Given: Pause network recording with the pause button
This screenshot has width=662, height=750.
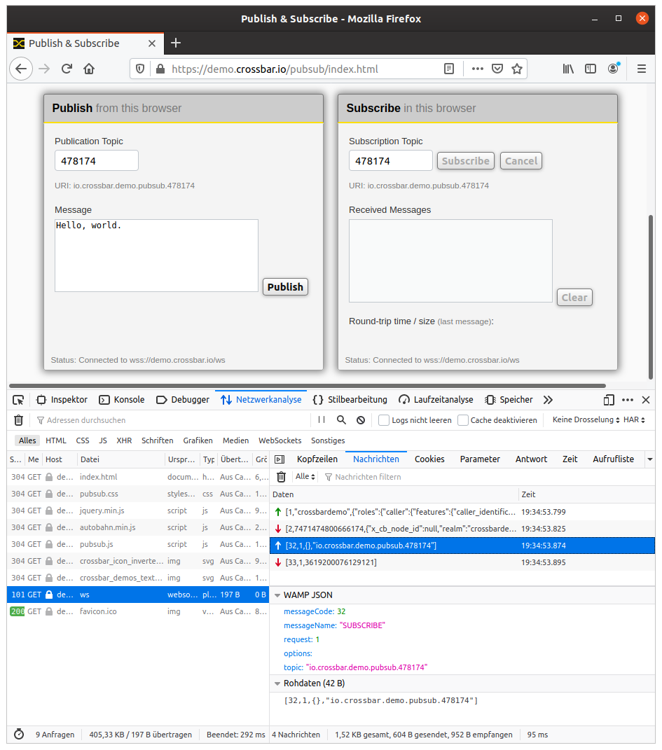Looking at the screenshot, I should [x=321, y=420].
